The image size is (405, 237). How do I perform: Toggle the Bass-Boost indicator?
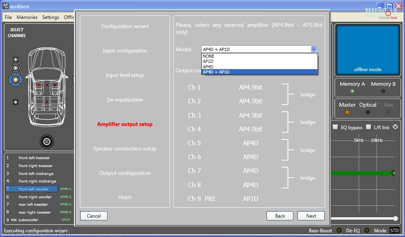pyautogui.click(x=339, y=230)
